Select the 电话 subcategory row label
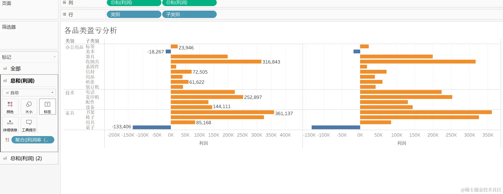The height and width of the screenshot is (194, 503). tap(90, 92)
